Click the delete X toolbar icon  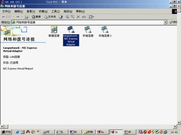(x=78, y=17)
